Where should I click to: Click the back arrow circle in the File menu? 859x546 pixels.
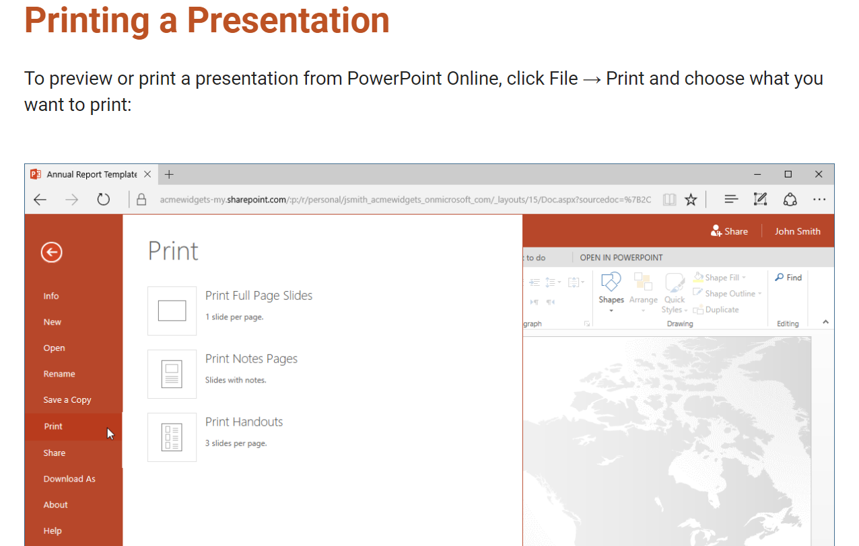(x=51, y=252)
